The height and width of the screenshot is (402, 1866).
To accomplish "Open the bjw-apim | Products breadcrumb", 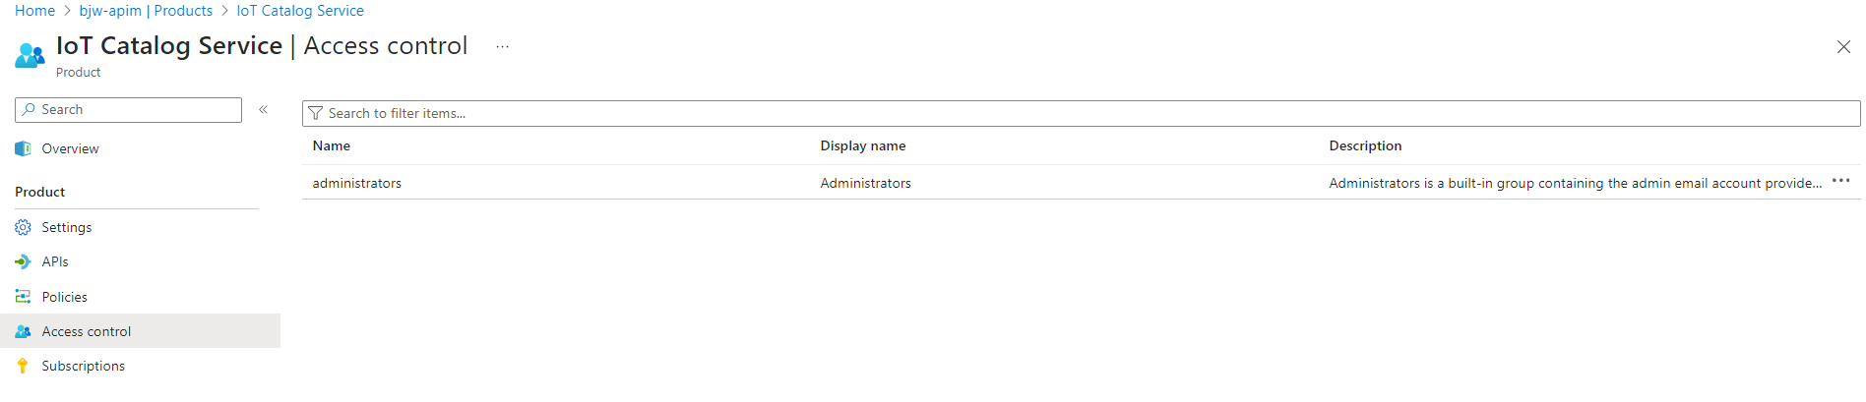I will [x=146, y=11].
